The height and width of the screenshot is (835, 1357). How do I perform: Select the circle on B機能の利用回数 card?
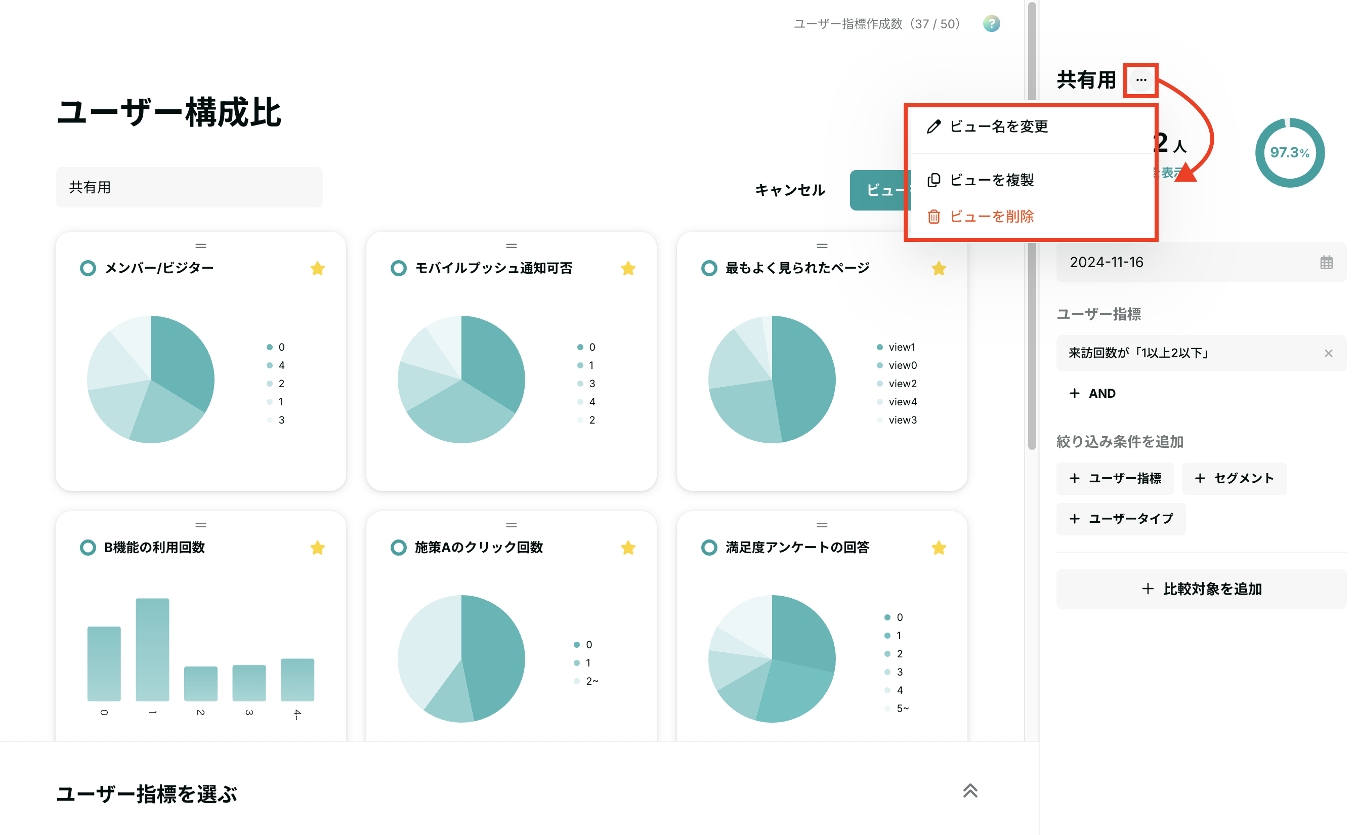click(x=88, y=548)
